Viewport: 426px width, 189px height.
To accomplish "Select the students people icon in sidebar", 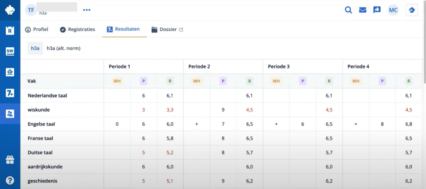I will pos(10,114).
